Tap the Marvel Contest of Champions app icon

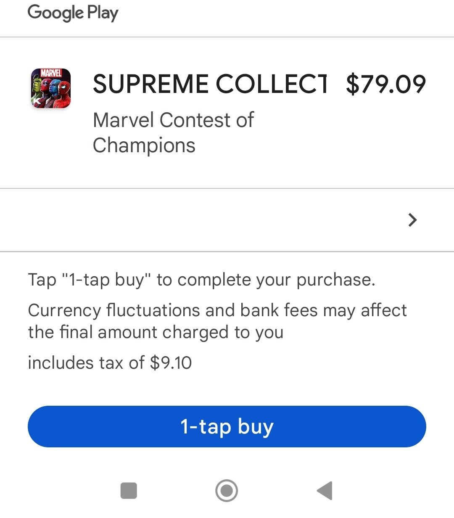tap(51, 88)
